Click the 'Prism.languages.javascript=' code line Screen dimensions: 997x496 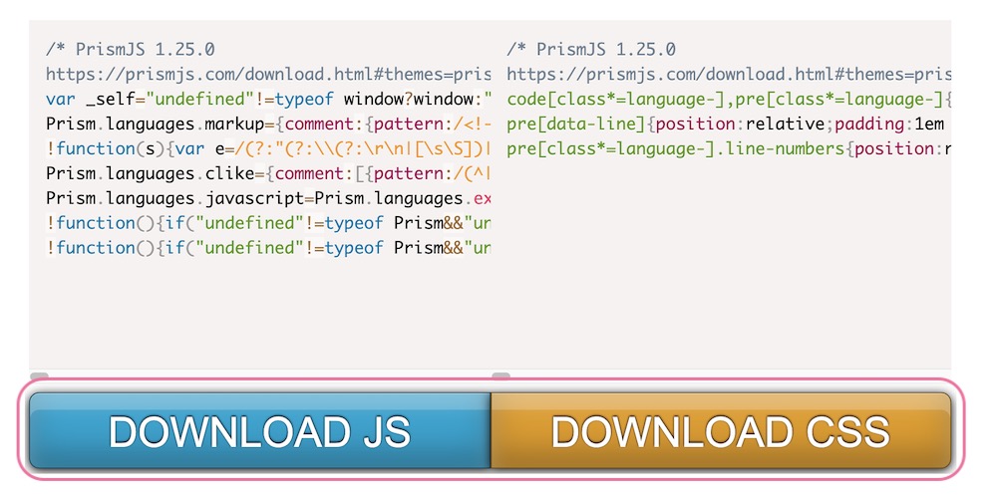tap(268, 198)
